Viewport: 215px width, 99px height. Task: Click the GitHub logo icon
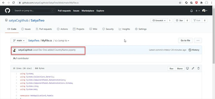[x=8, y=11]
